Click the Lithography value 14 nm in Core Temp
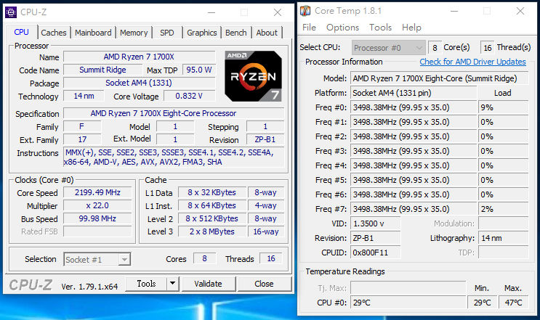Image resolution: width=540 pixels, height=320 pixels. coord(503,238)
